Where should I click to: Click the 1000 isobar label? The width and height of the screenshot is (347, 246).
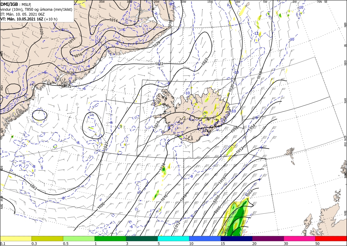tap(228, 230)
